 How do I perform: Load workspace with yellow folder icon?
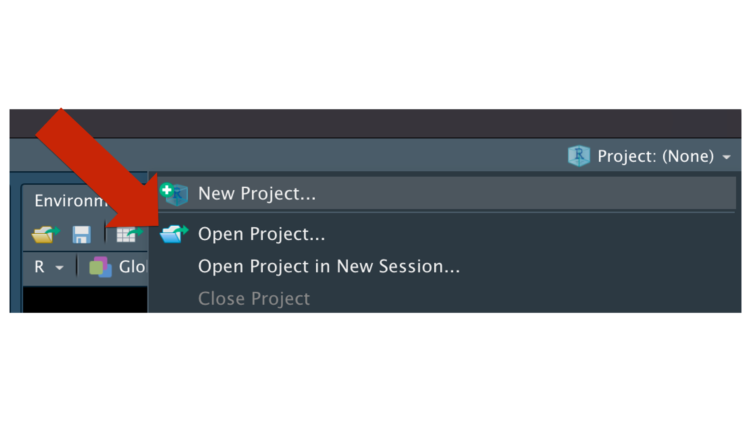pyautogui.click(x=46, y=234)
